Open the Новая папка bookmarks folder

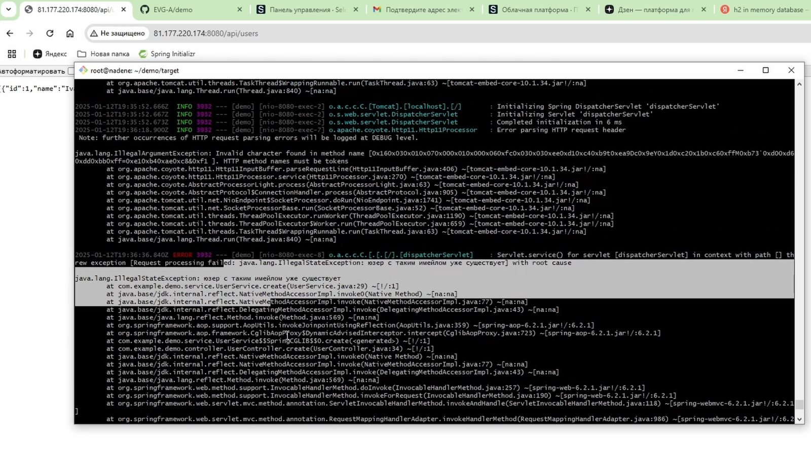(x=103, y=54)
